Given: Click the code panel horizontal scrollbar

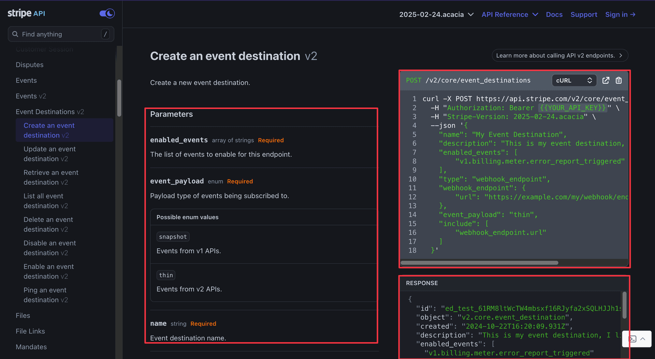Looking at the screenshot, I should click(x=479, y=263).
